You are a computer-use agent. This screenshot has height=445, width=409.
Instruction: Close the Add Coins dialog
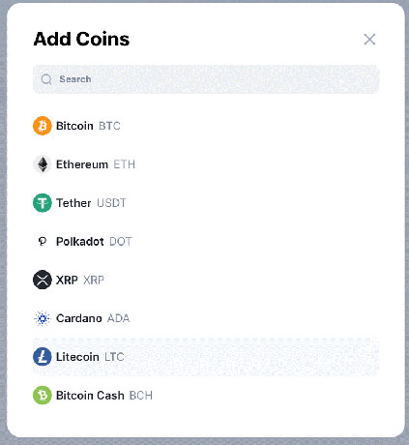pos(369,40)
